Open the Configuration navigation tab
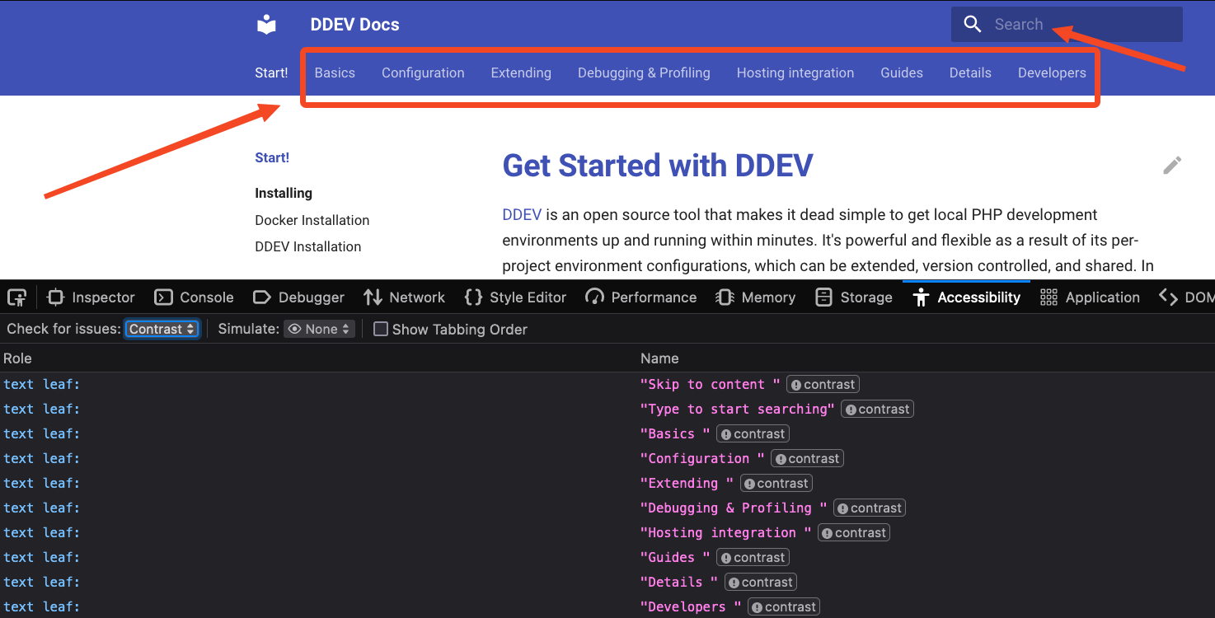Screen dimensions: 1215x618 (x=423, y=73)
